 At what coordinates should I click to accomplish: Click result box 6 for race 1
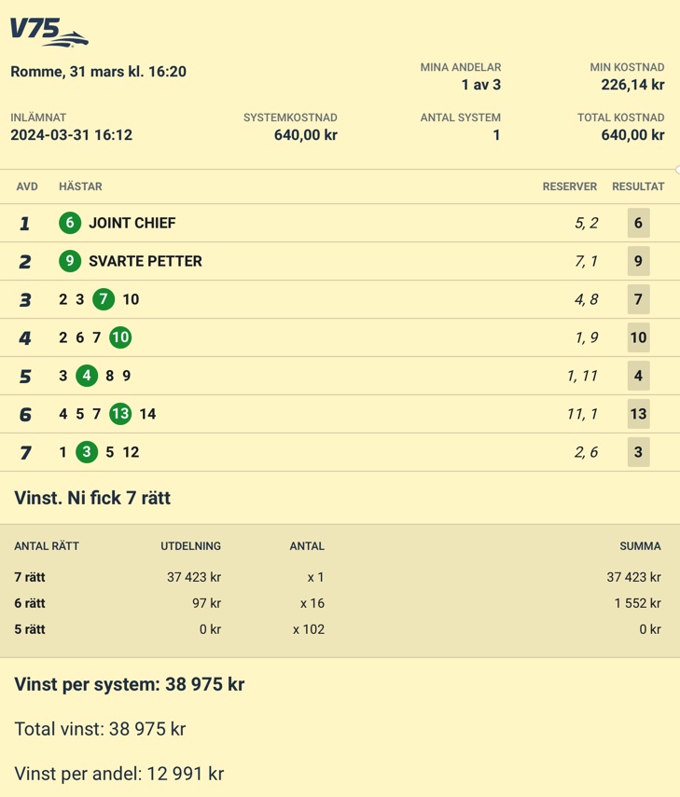click(638, 223)
